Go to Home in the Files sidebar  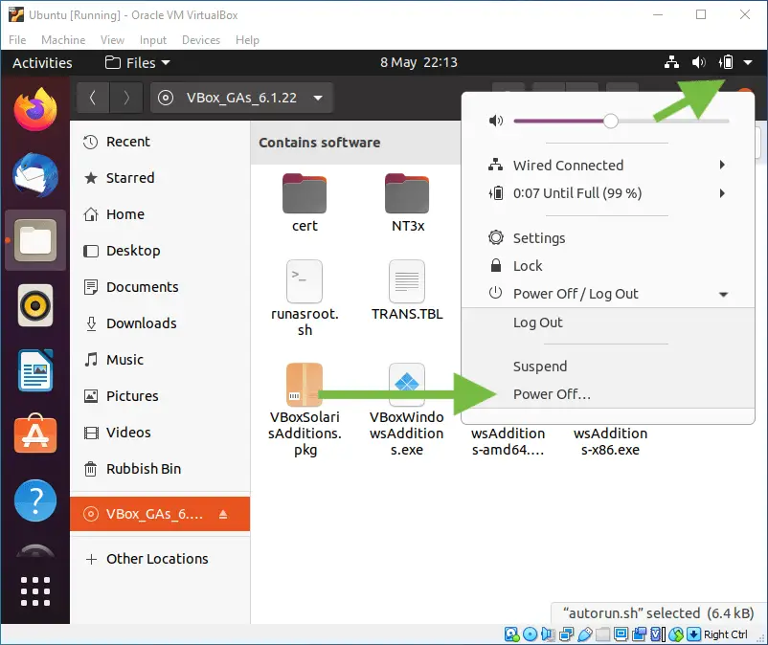(x=160, y=213)
